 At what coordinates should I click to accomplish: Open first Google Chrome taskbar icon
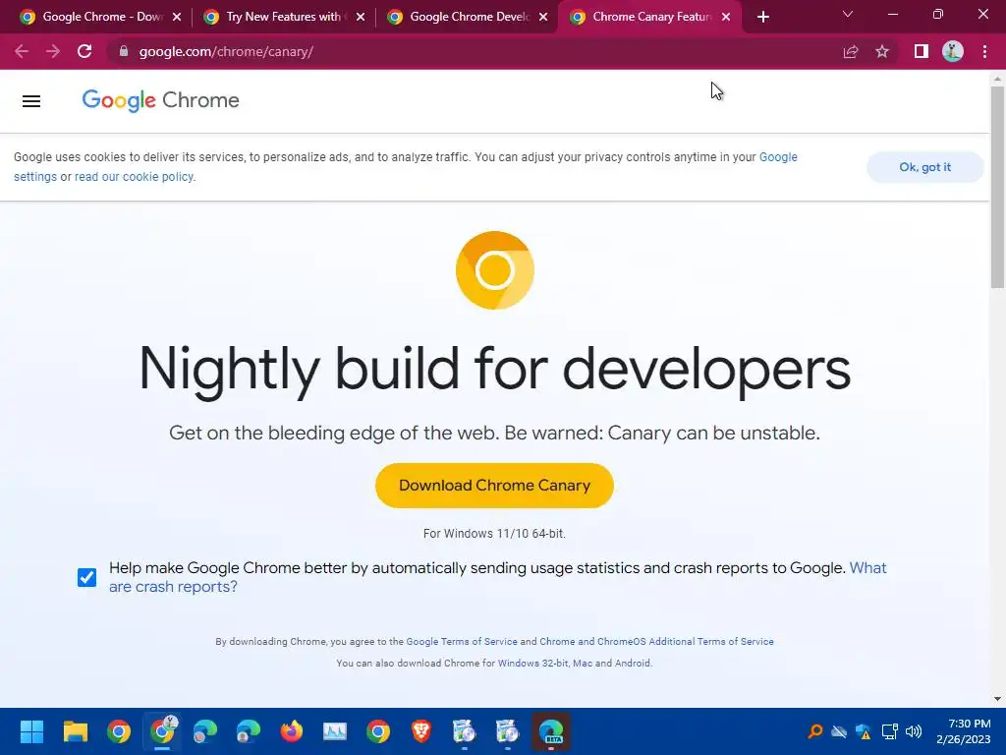click(x=119, y=731)
